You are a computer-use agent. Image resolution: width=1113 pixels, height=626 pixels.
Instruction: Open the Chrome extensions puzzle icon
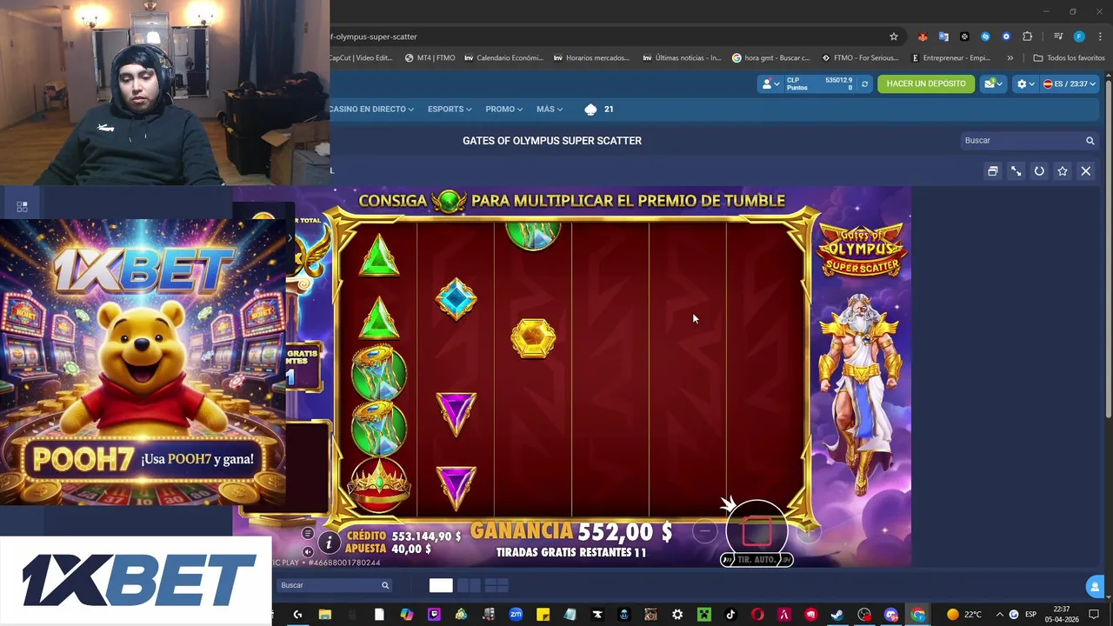[x=1027, y=37]
